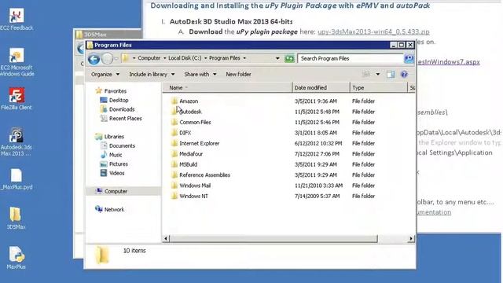The image size is (503, 283).
Task: Open the Organize dropdown menu
Action: click(105, 74)
